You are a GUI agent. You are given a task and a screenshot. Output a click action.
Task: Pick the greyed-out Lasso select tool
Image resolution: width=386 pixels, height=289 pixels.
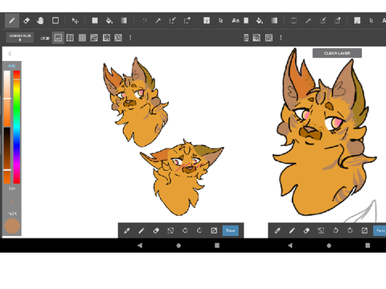pos(144,21)
